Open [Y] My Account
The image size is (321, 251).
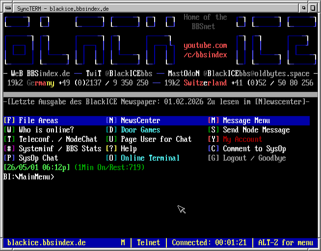(x=235, y=139)
